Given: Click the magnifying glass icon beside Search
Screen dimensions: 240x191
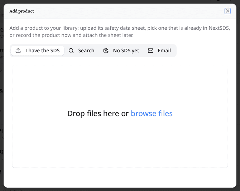Looking at the screenshot, I should [x=71, y=51].
